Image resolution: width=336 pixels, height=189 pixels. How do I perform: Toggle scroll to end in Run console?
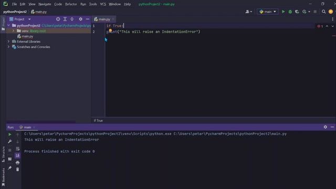17,155
